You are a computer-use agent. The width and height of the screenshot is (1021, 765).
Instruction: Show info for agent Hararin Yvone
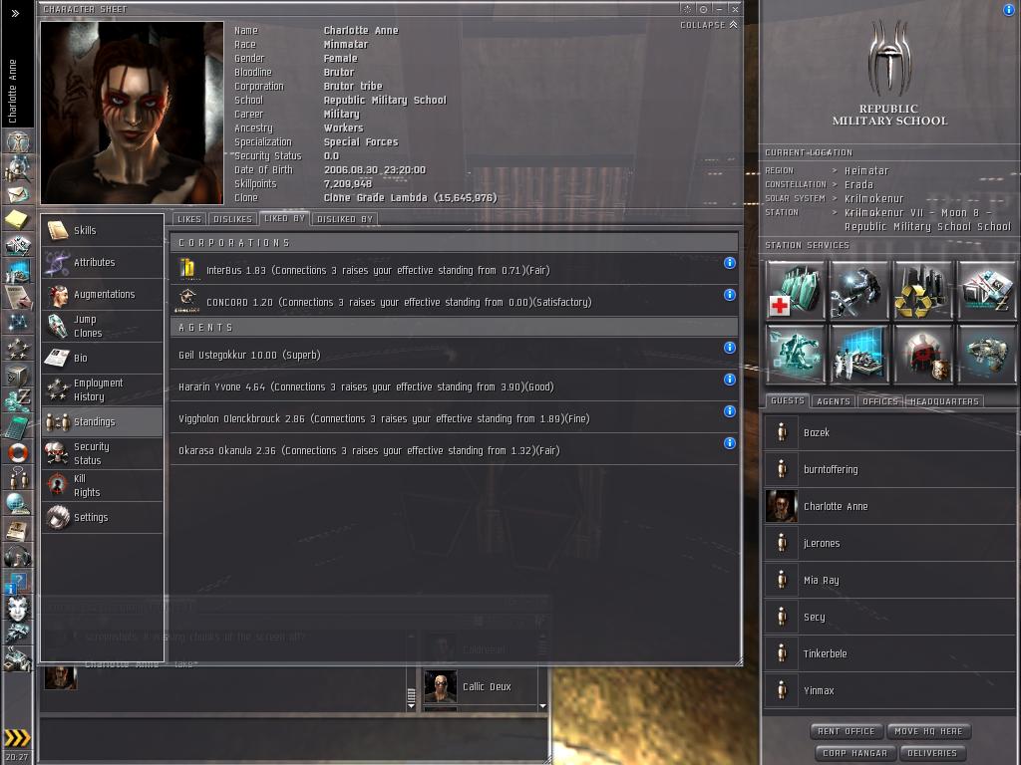(729, 380)
